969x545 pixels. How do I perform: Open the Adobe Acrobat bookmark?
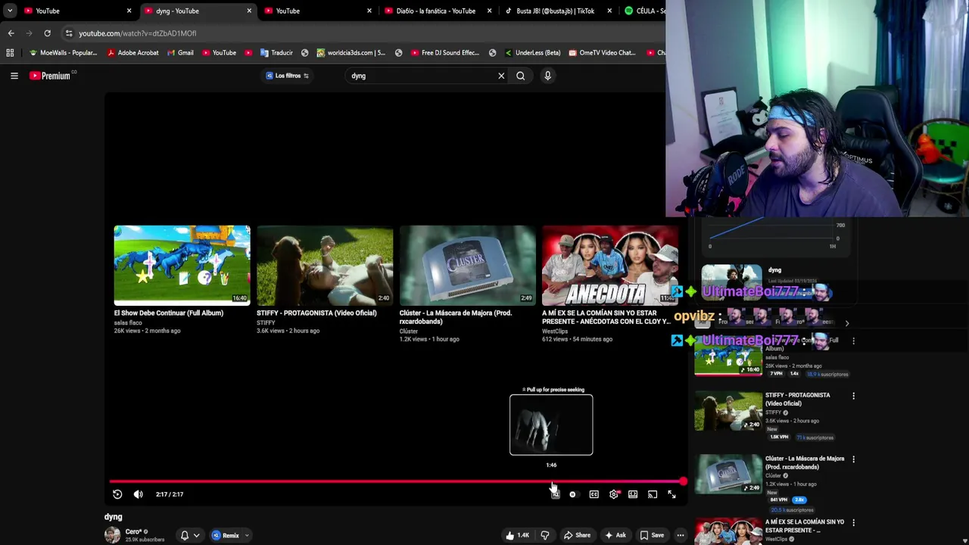(132, 53)
